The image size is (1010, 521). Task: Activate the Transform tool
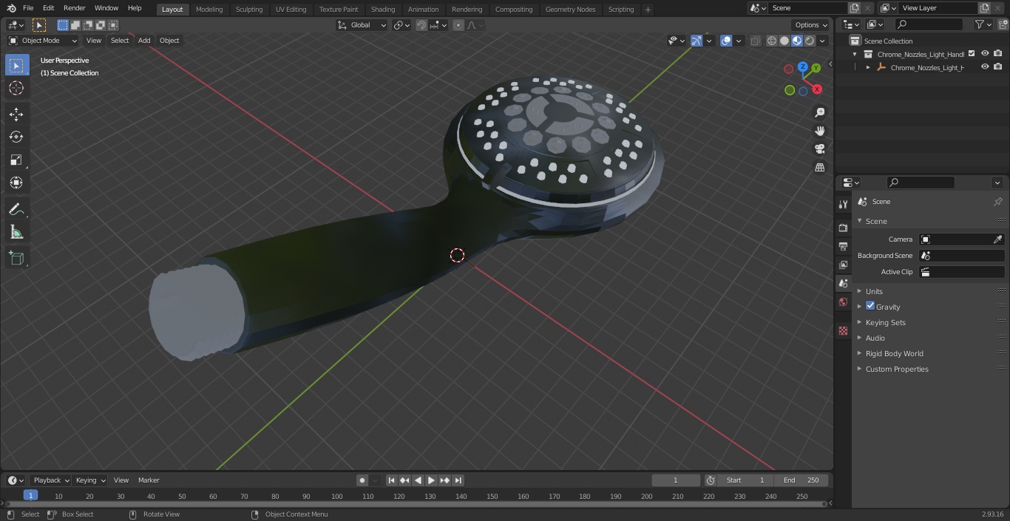coord(16,183)
